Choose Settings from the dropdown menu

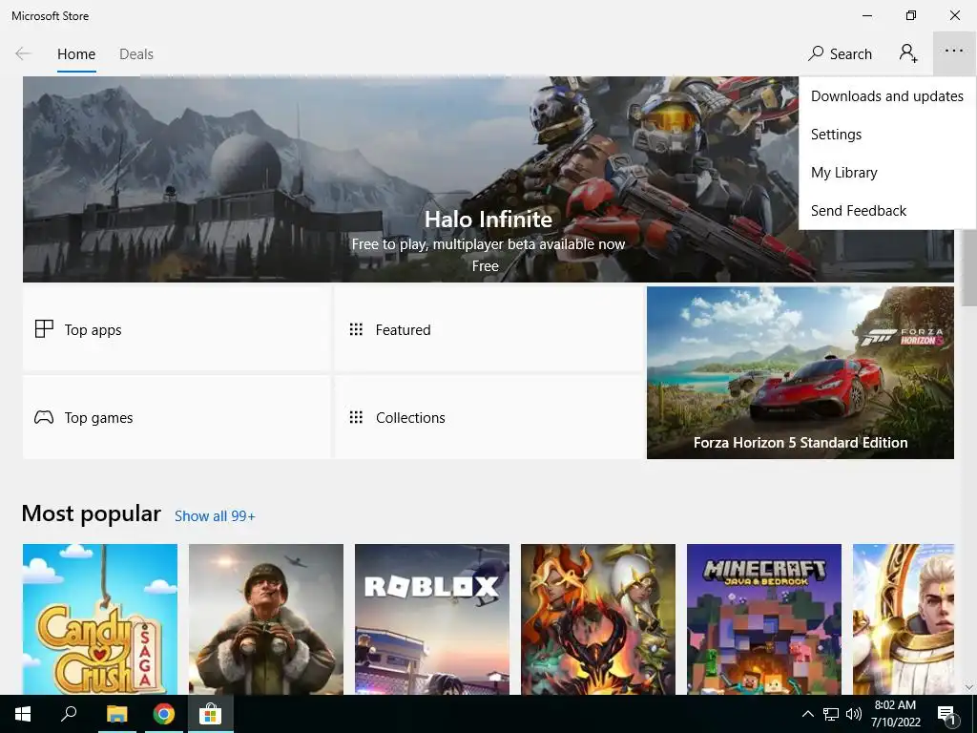pyautogui.click(x=886, y=135)
